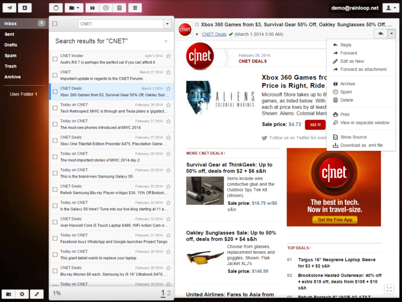Click the red SEE IT button

pyautogui.click(x=315, y=125)
